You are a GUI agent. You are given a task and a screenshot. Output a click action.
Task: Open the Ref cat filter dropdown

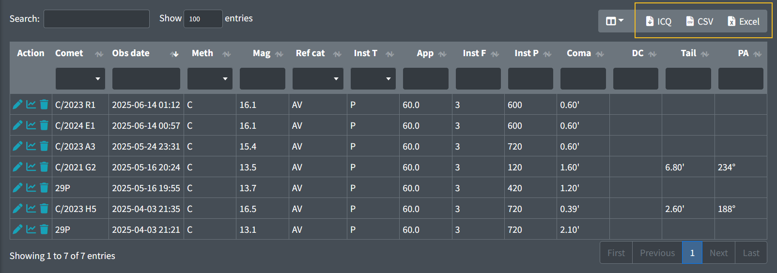pyautogui.click(x=318, y=79)
